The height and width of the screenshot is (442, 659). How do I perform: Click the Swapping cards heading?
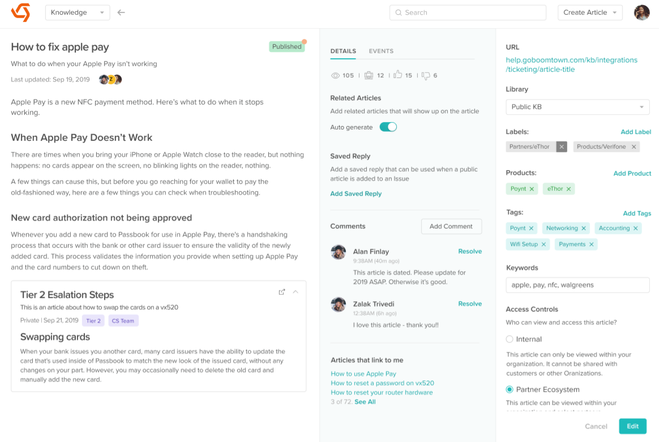[x=55, y=337]
